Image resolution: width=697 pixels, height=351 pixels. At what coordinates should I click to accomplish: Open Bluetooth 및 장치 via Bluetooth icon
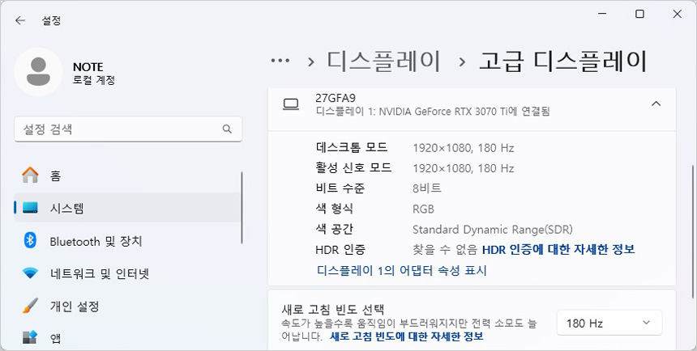(30, 241)
